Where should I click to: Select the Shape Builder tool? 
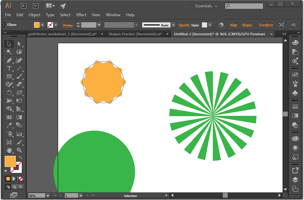[9, 109]
